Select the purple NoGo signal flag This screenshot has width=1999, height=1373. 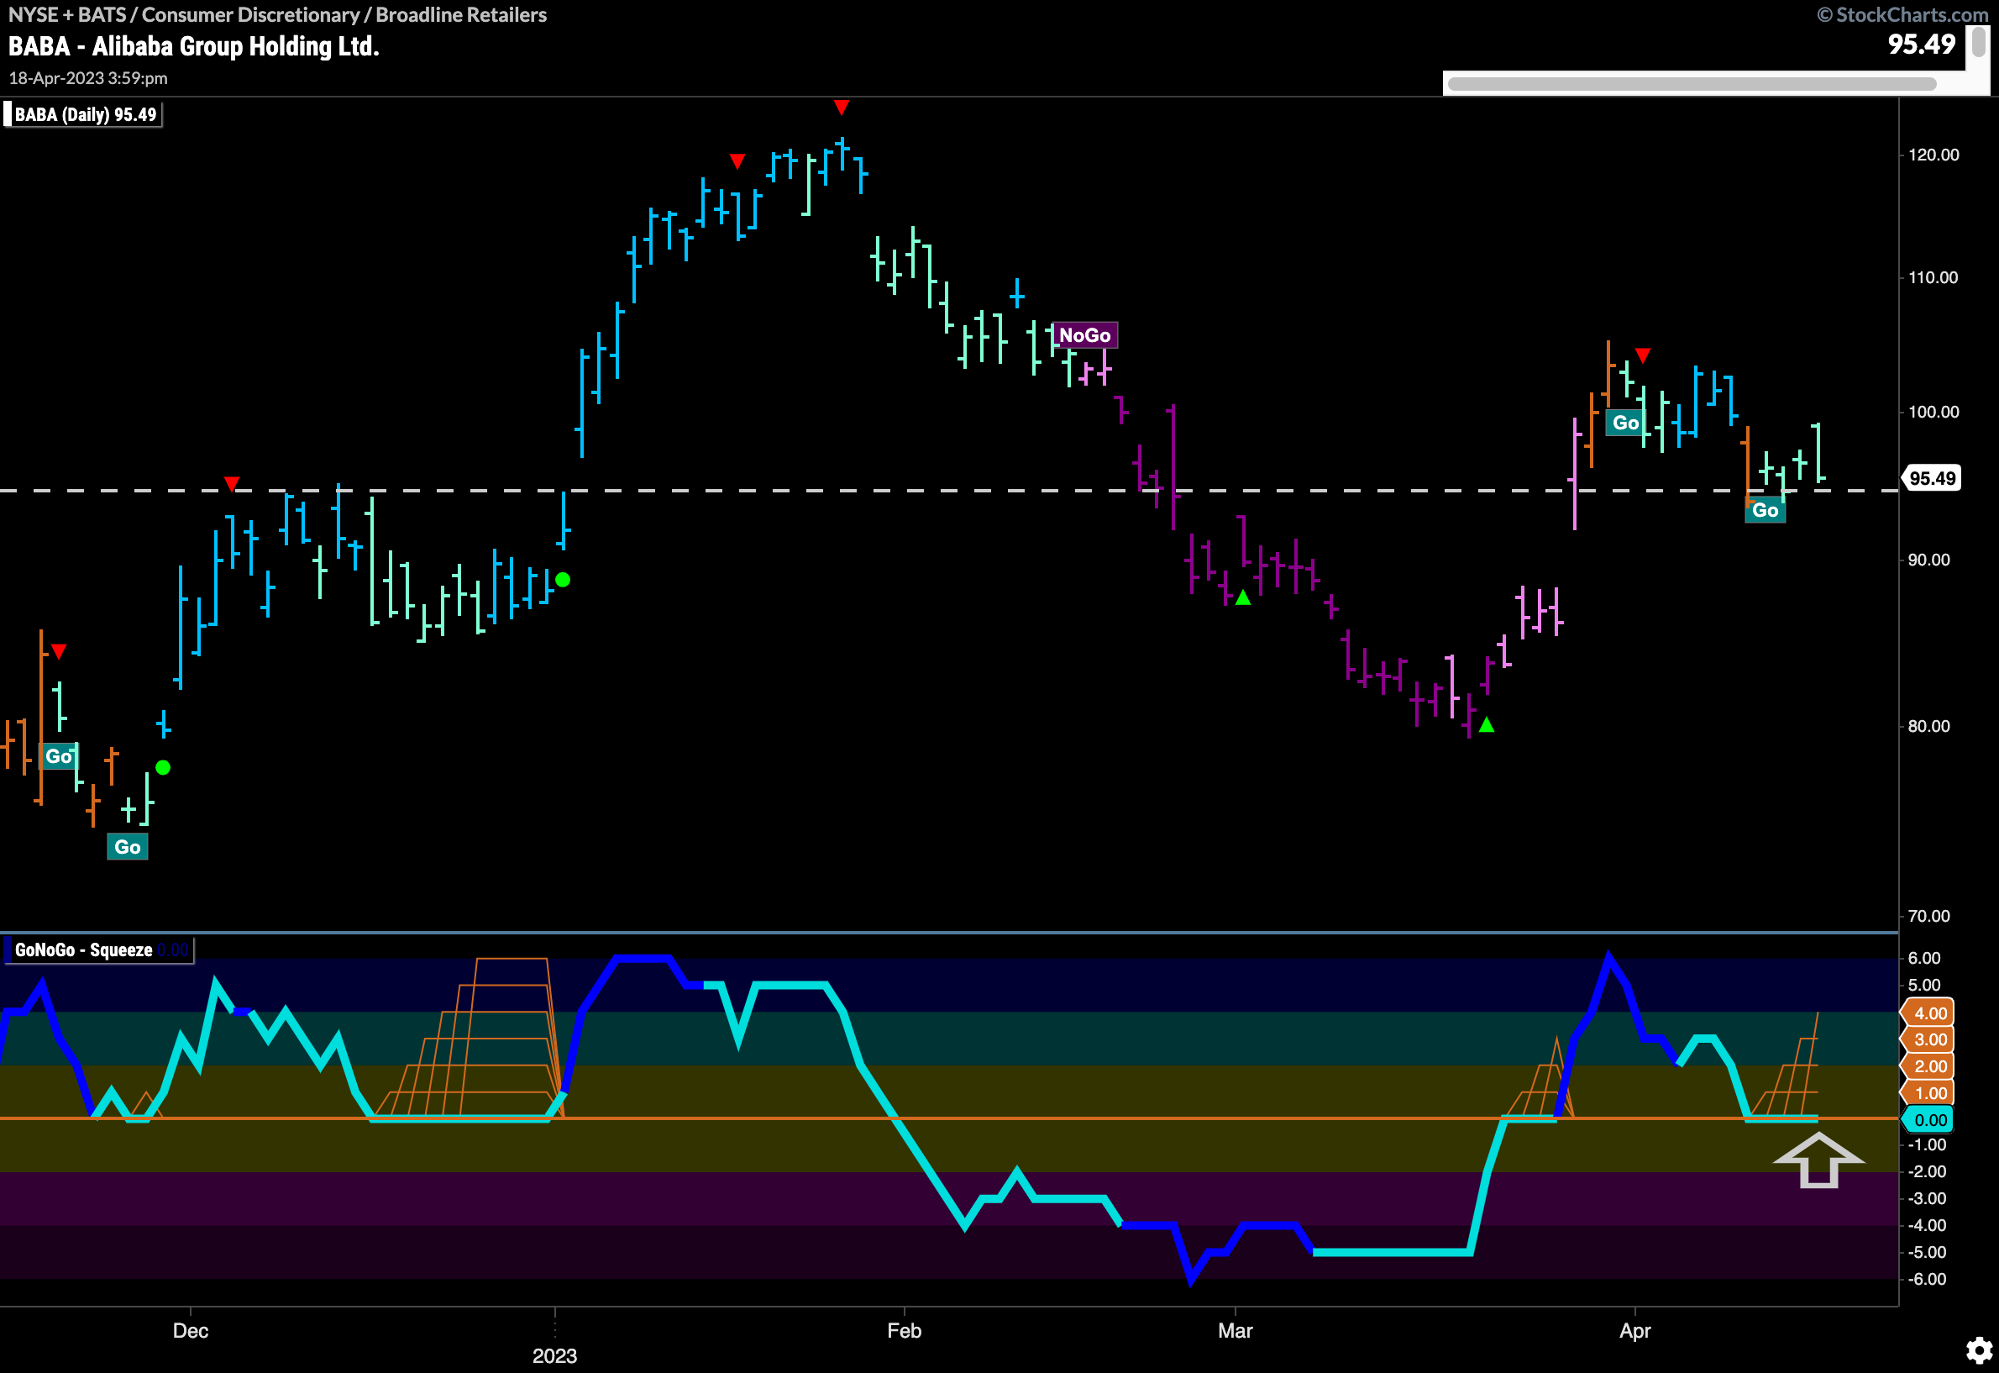(1084, 334)
